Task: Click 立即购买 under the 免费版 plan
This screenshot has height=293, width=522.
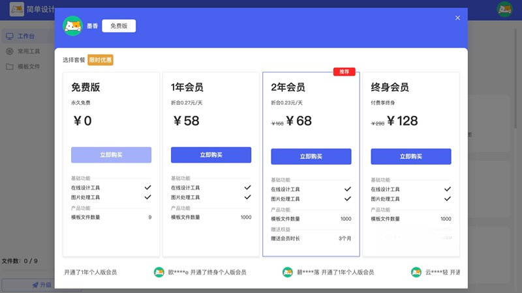Action: (x=111, y=155)
